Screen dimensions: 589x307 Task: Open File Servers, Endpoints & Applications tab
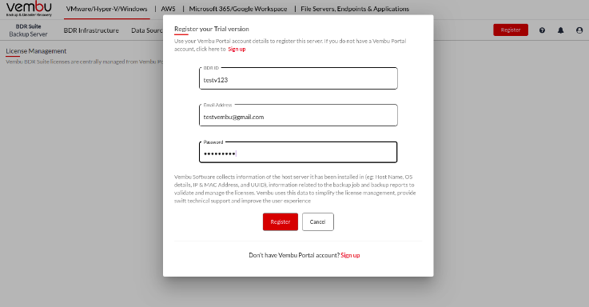[x=355, y=9]
